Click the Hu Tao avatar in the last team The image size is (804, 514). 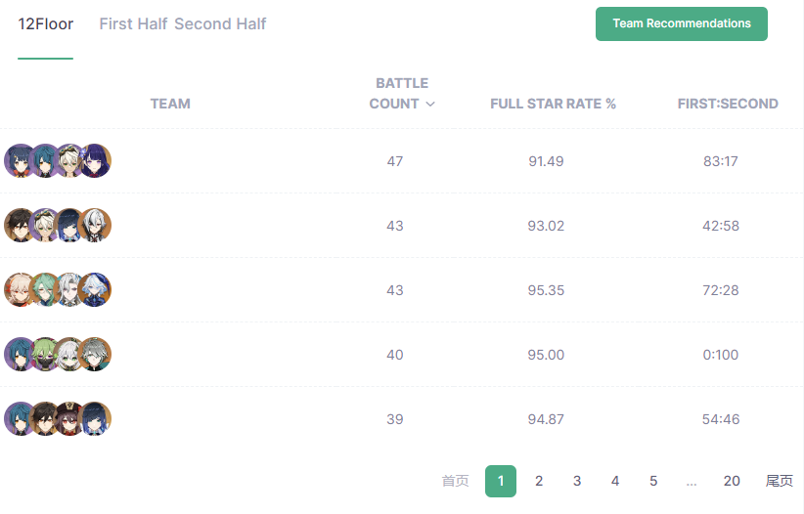[x=69, y=419]
